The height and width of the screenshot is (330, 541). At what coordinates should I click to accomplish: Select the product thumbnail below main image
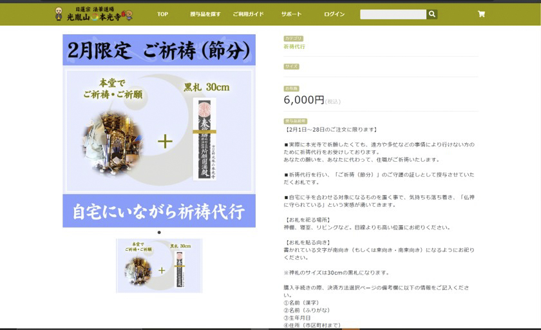point(159,266)
